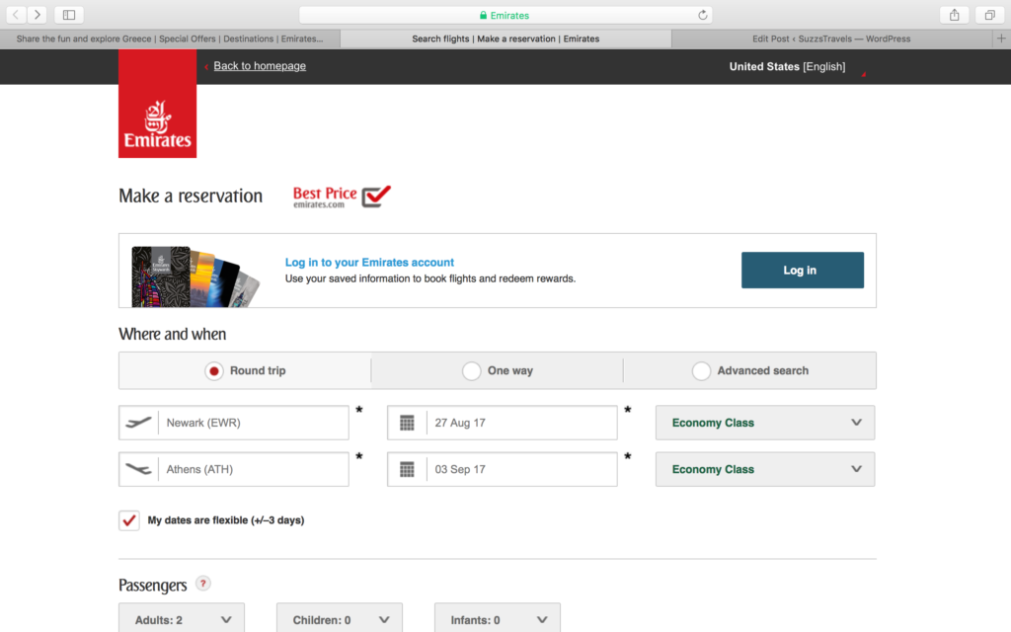Go back with Safari's back arrow
This screenshot has width=1011, height=632.
coord(16,14)
